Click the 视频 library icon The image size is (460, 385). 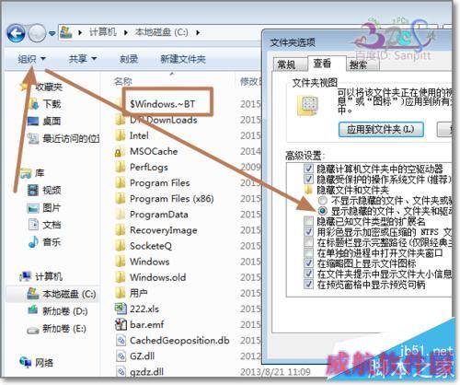click(x=33, y=190)
